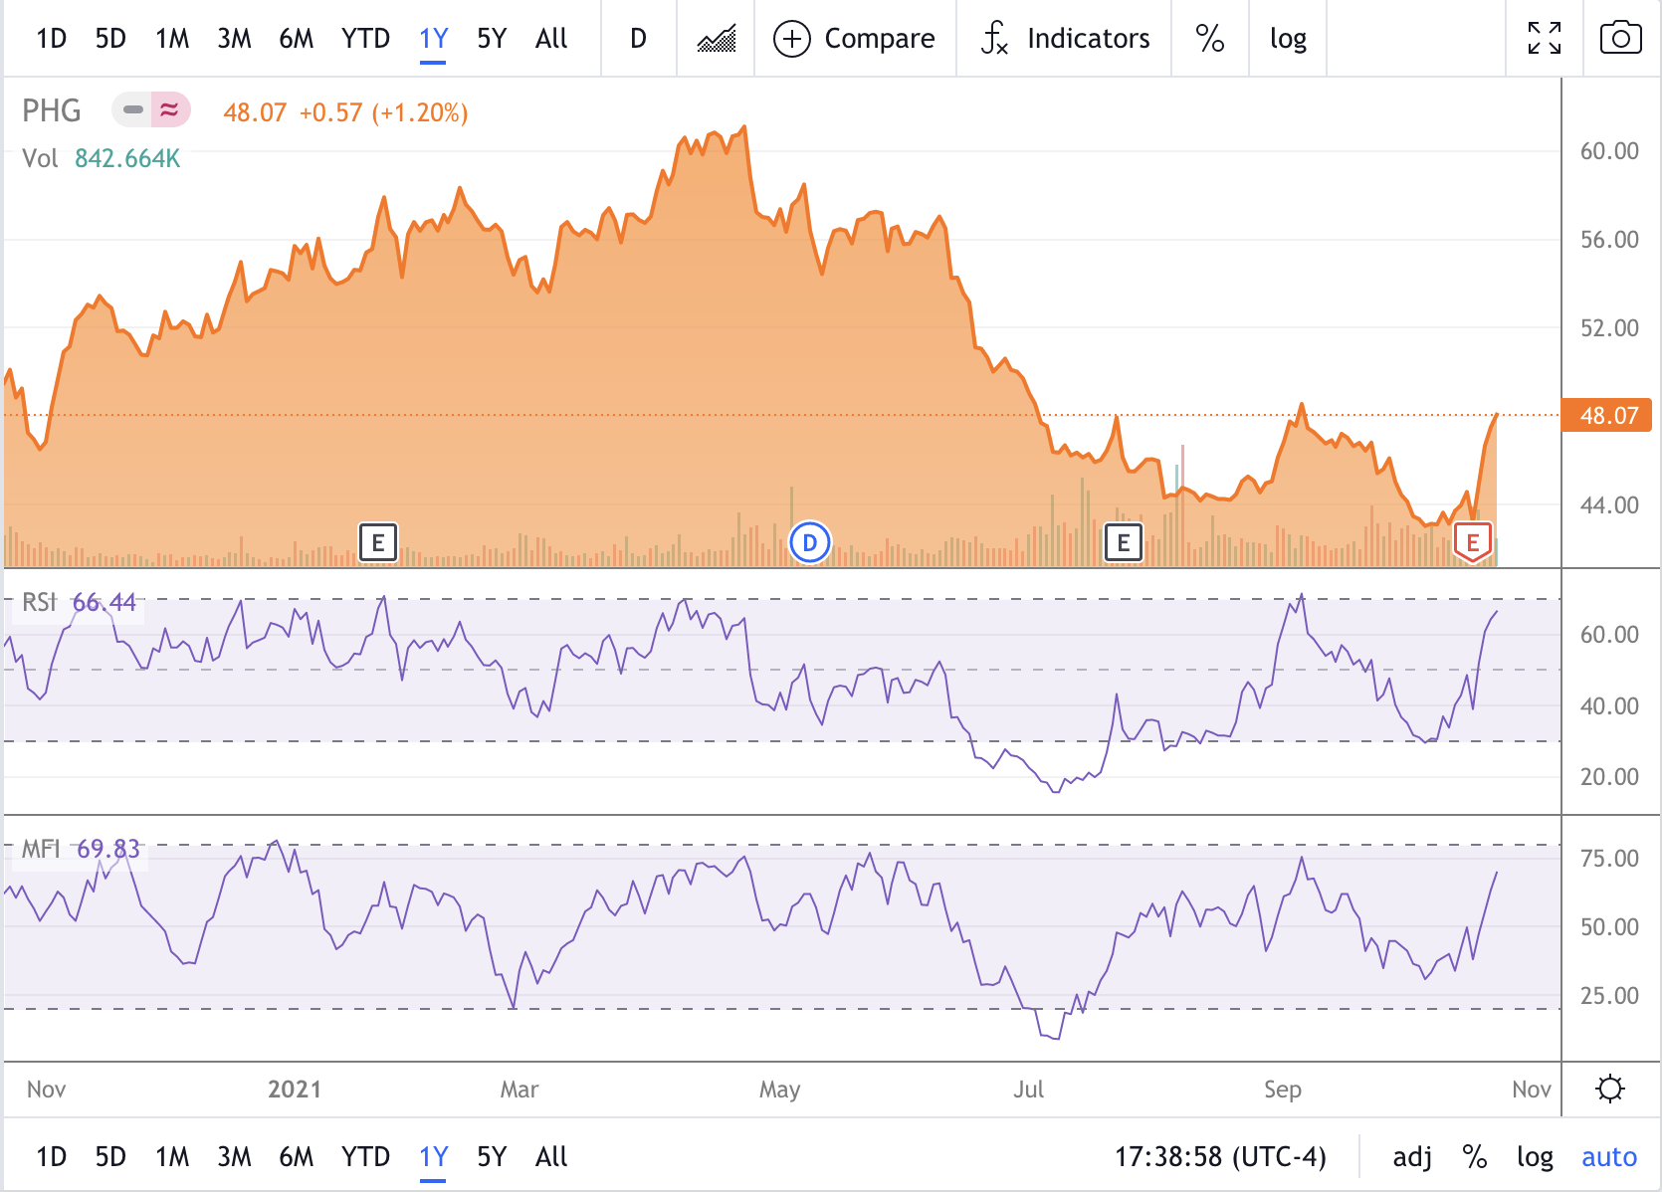Image resolution: width=1662 pixels, height=1192 pixels.
Task: Select 5D range in bottom bar
Action: [x=110, y=1157]
